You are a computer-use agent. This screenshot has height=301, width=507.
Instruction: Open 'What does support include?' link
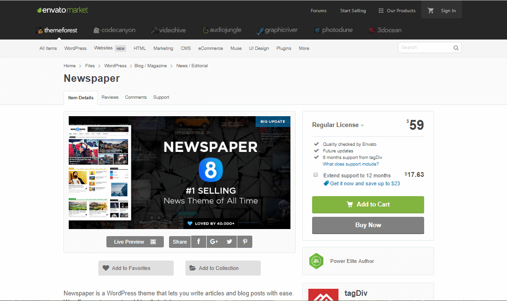(x=351, y=164)
